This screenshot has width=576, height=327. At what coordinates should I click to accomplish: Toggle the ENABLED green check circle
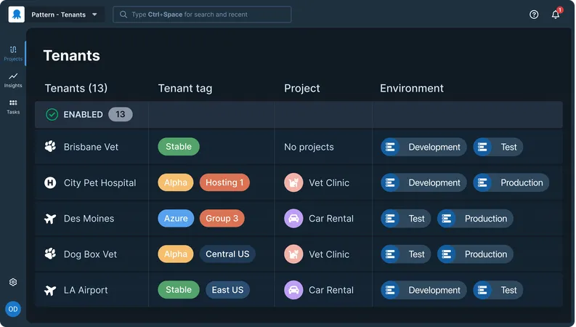click(x=52, y=114)
